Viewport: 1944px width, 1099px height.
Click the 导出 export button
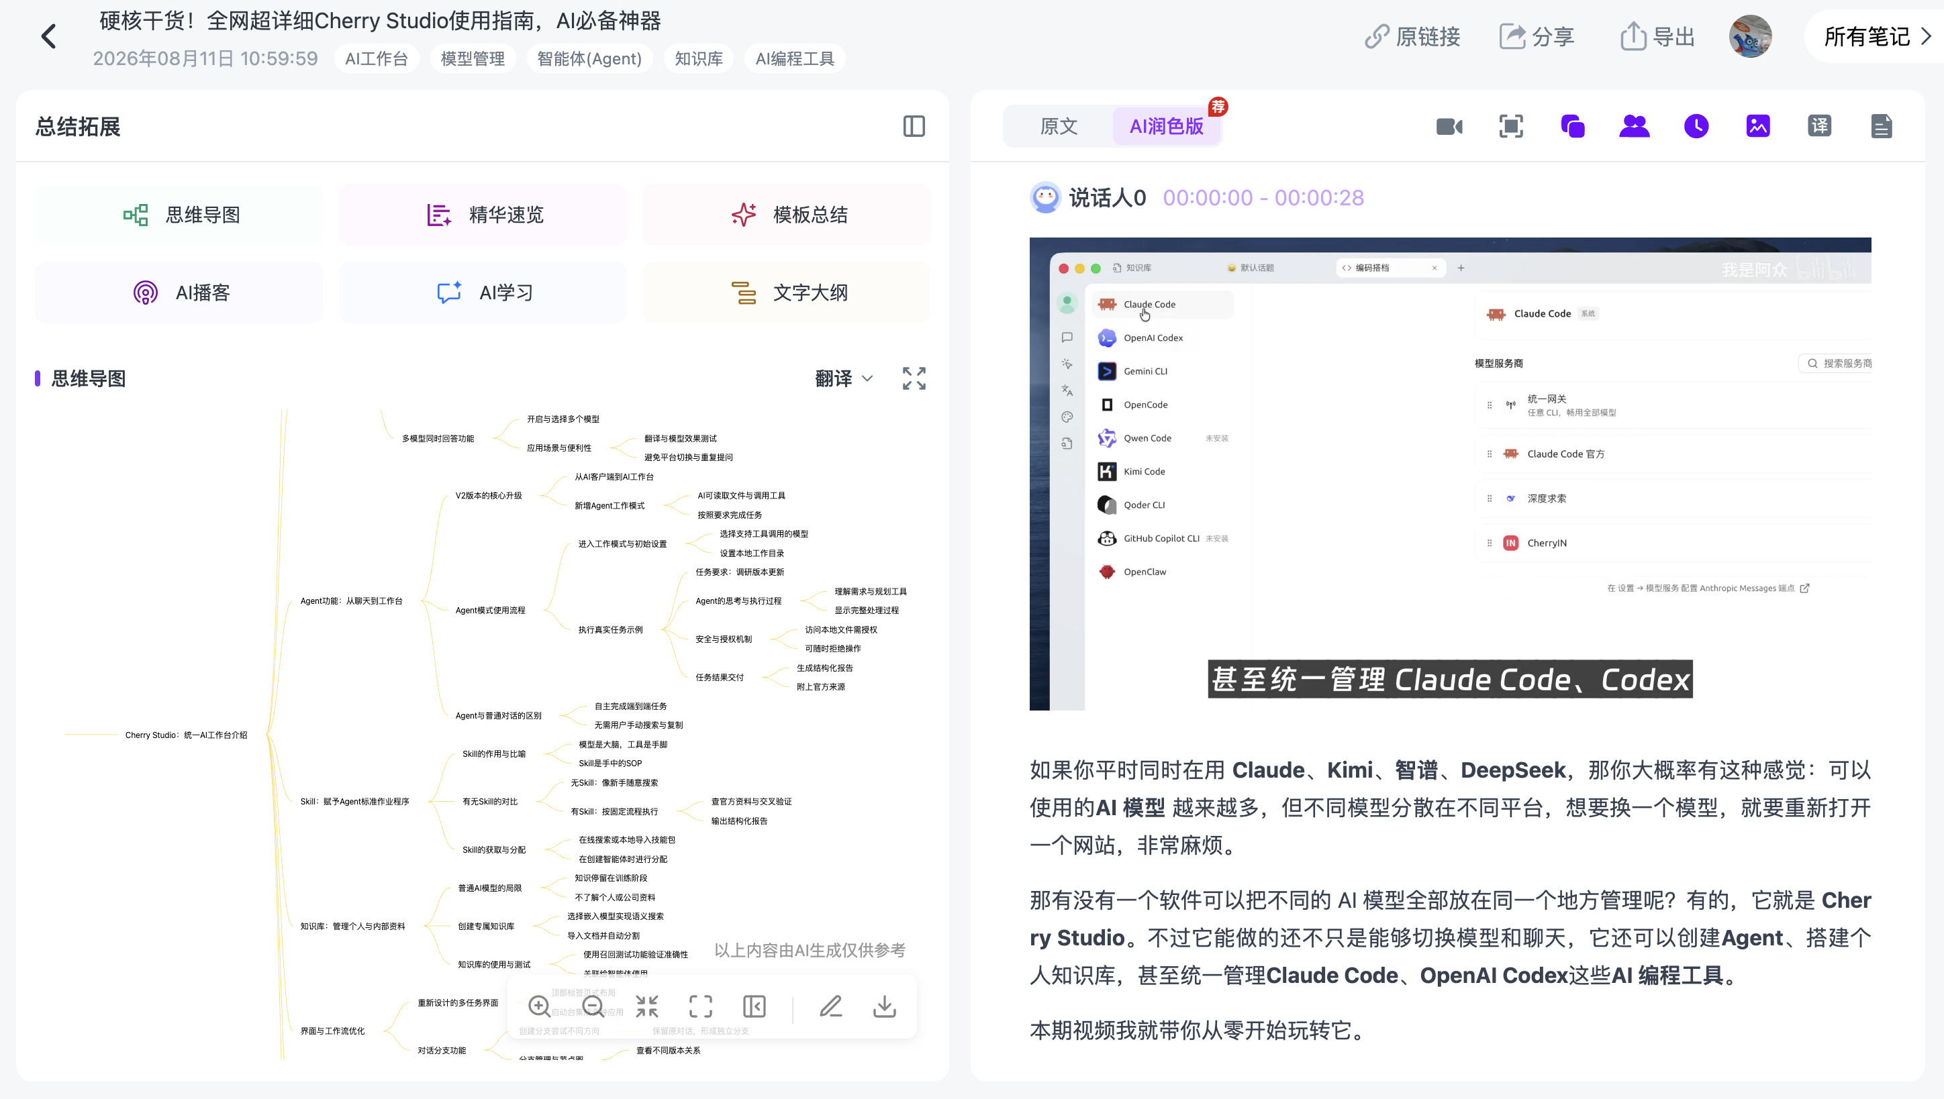(1658, 37)
